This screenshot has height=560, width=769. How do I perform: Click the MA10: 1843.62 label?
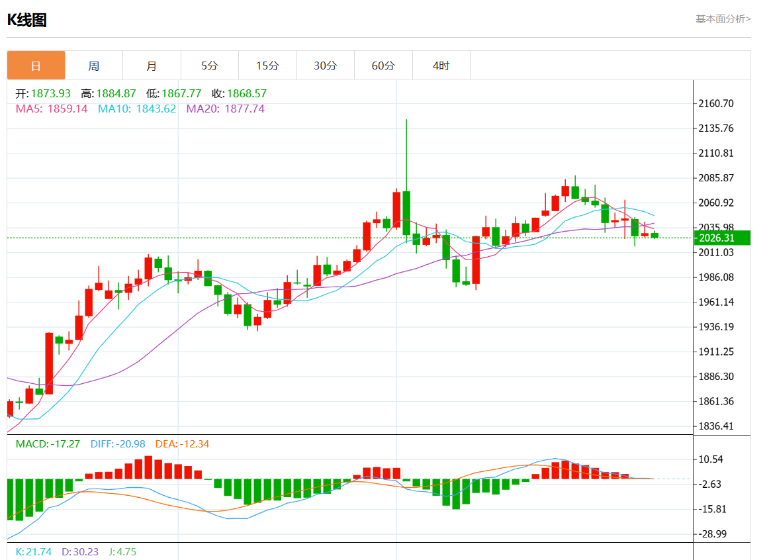click(137, 109)
